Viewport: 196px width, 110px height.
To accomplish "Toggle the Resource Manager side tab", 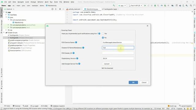I will click(x=1, y=27).
